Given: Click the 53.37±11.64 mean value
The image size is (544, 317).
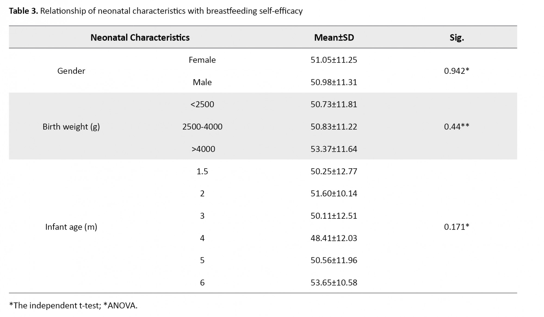Looking at the screenshot, I should [x=334, y=149].
